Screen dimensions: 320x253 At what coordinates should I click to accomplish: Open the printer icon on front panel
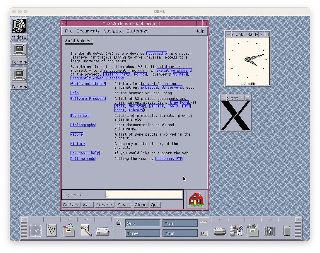(x=220, y=231)
